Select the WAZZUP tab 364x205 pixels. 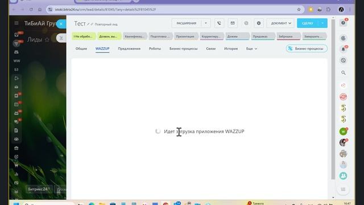coord(102,48)
